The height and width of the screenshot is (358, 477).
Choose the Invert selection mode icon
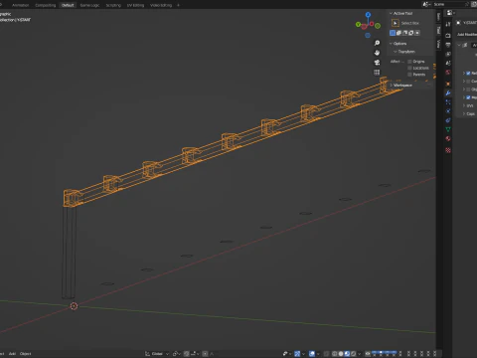point(411,33)
